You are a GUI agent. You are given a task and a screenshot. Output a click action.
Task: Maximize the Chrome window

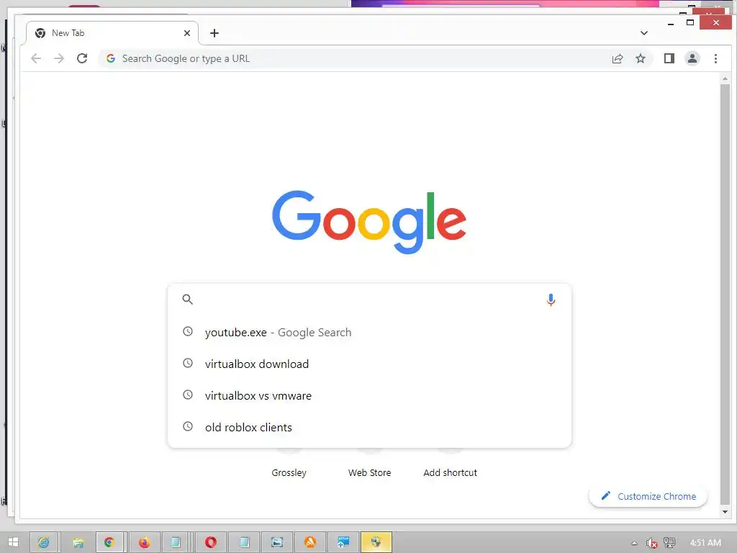690,22
